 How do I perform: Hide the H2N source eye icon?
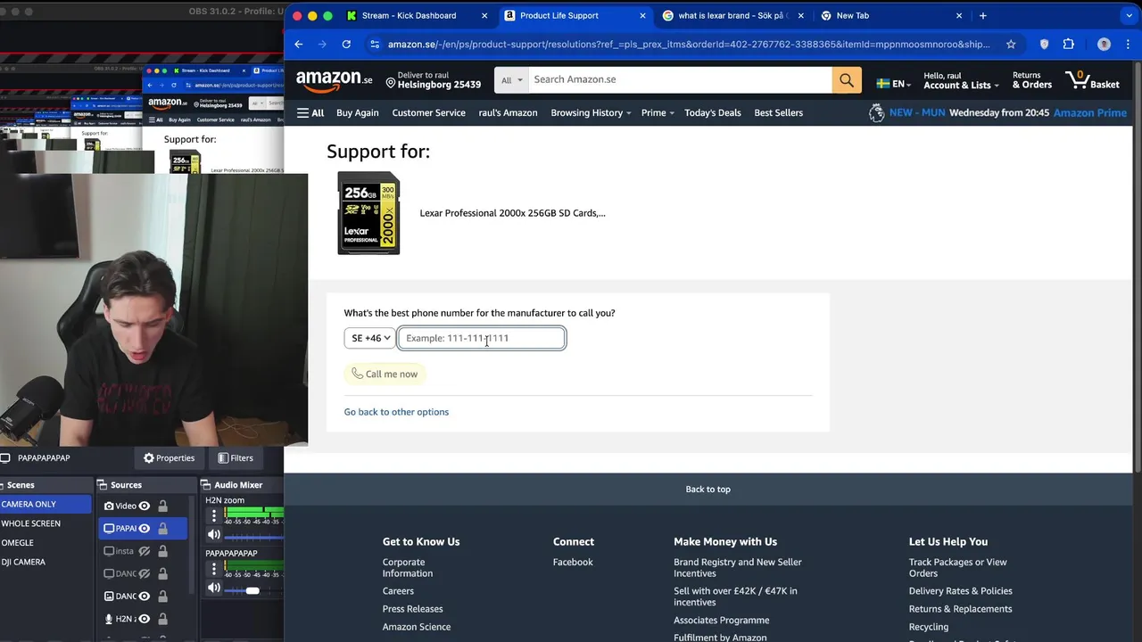(145, 619)
